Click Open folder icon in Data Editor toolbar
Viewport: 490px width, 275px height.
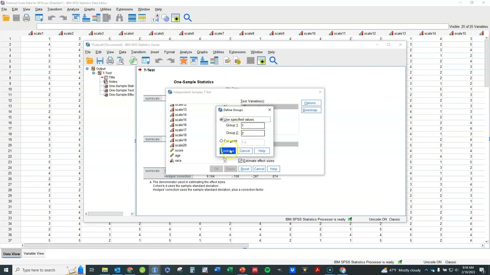[x=6, y=18]
